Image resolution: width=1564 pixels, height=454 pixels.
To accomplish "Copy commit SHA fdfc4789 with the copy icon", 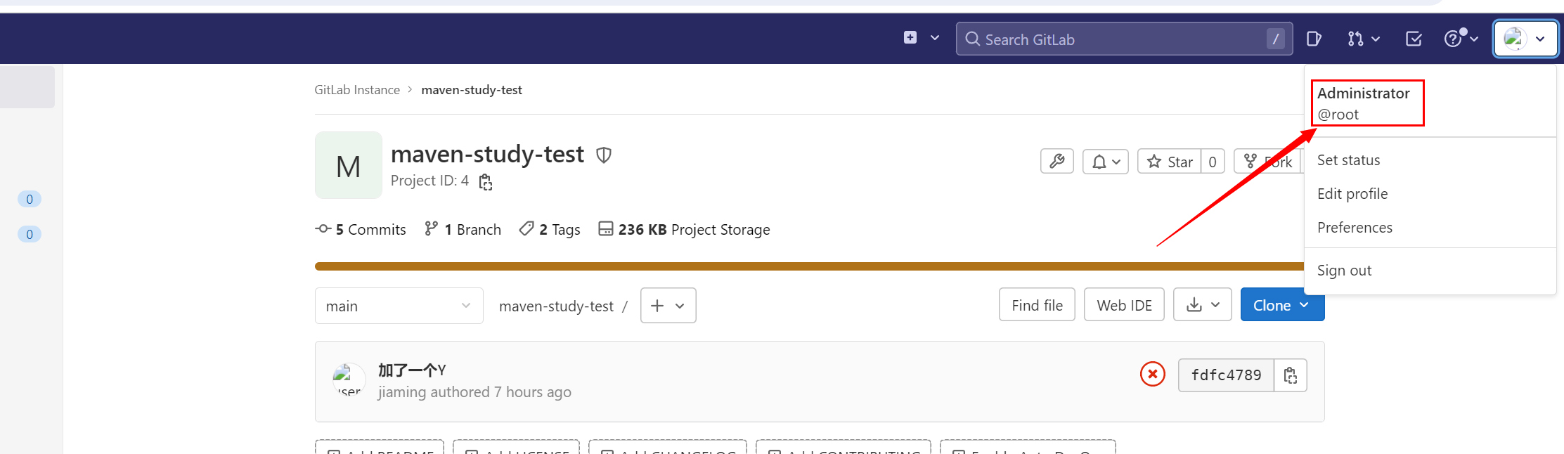I will pyautogui.click(x=1291, y=375).
